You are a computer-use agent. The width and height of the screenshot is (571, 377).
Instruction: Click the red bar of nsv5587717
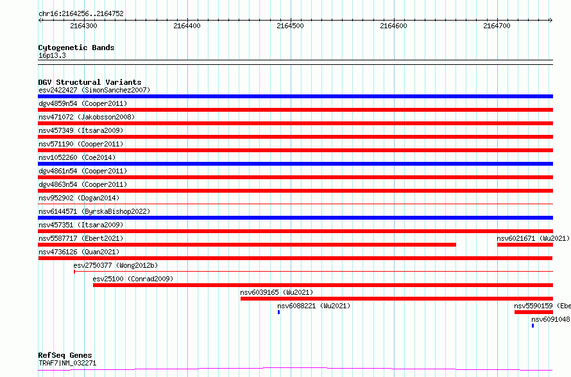pyautogui.click(x=247, y=245)
